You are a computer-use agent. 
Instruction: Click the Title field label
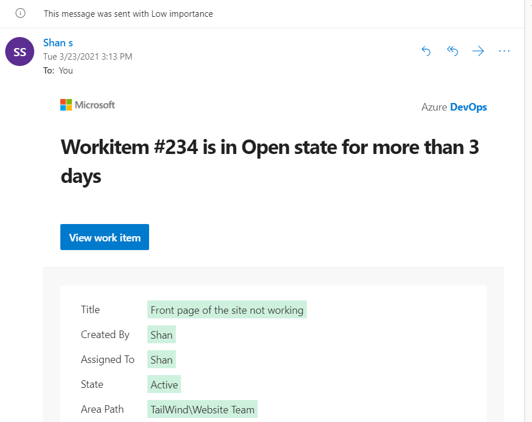91,310
